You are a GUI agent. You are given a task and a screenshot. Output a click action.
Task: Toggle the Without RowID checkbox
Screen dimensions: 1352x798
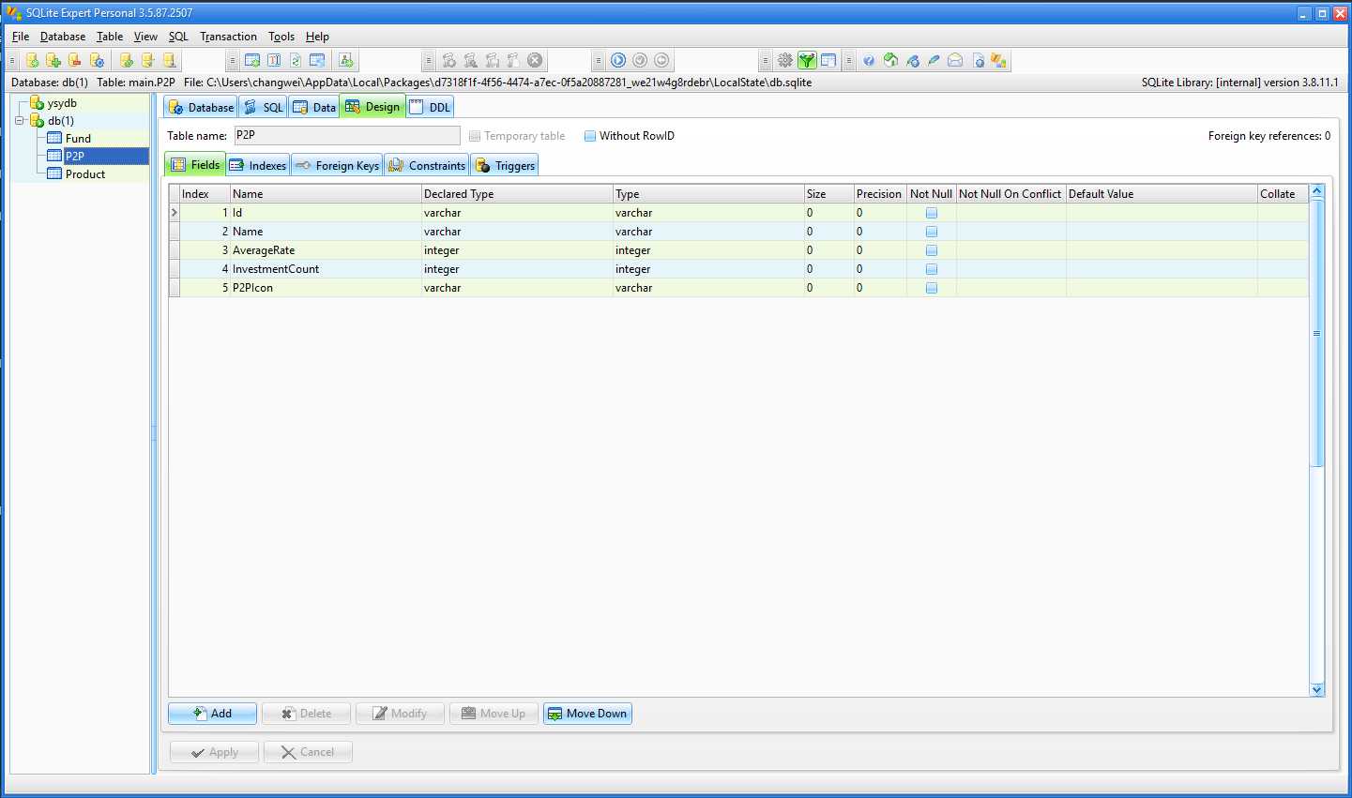click(x=590, y=136)
